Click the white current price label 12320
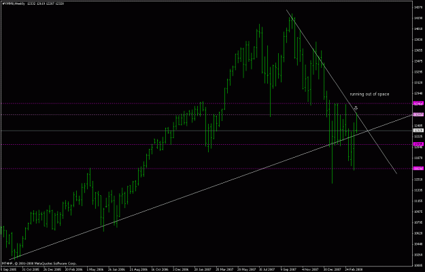425x272 pixels. 417,131
